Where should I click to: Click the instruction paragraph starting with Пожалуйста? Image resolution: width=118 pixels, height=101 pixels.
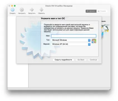(x=69, y=28)
